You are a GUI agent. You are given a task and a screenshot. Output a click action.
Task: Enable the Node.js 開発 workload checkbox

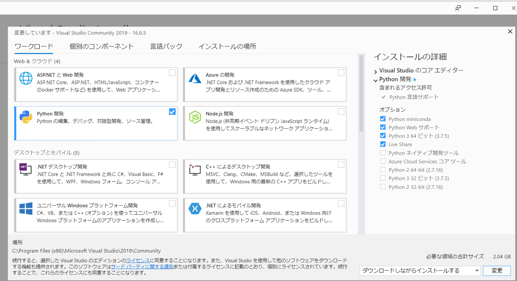[x=341, y=111]
